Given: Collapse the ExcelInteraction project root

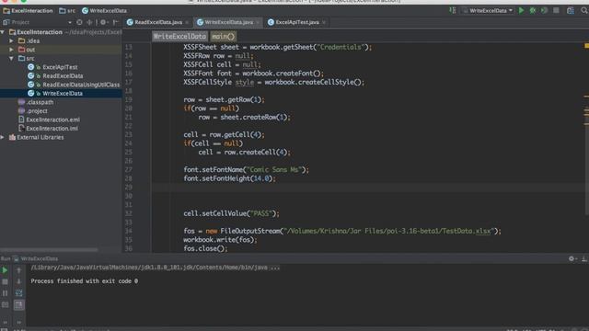Looking at the screenshot, I should pos(3,32).
